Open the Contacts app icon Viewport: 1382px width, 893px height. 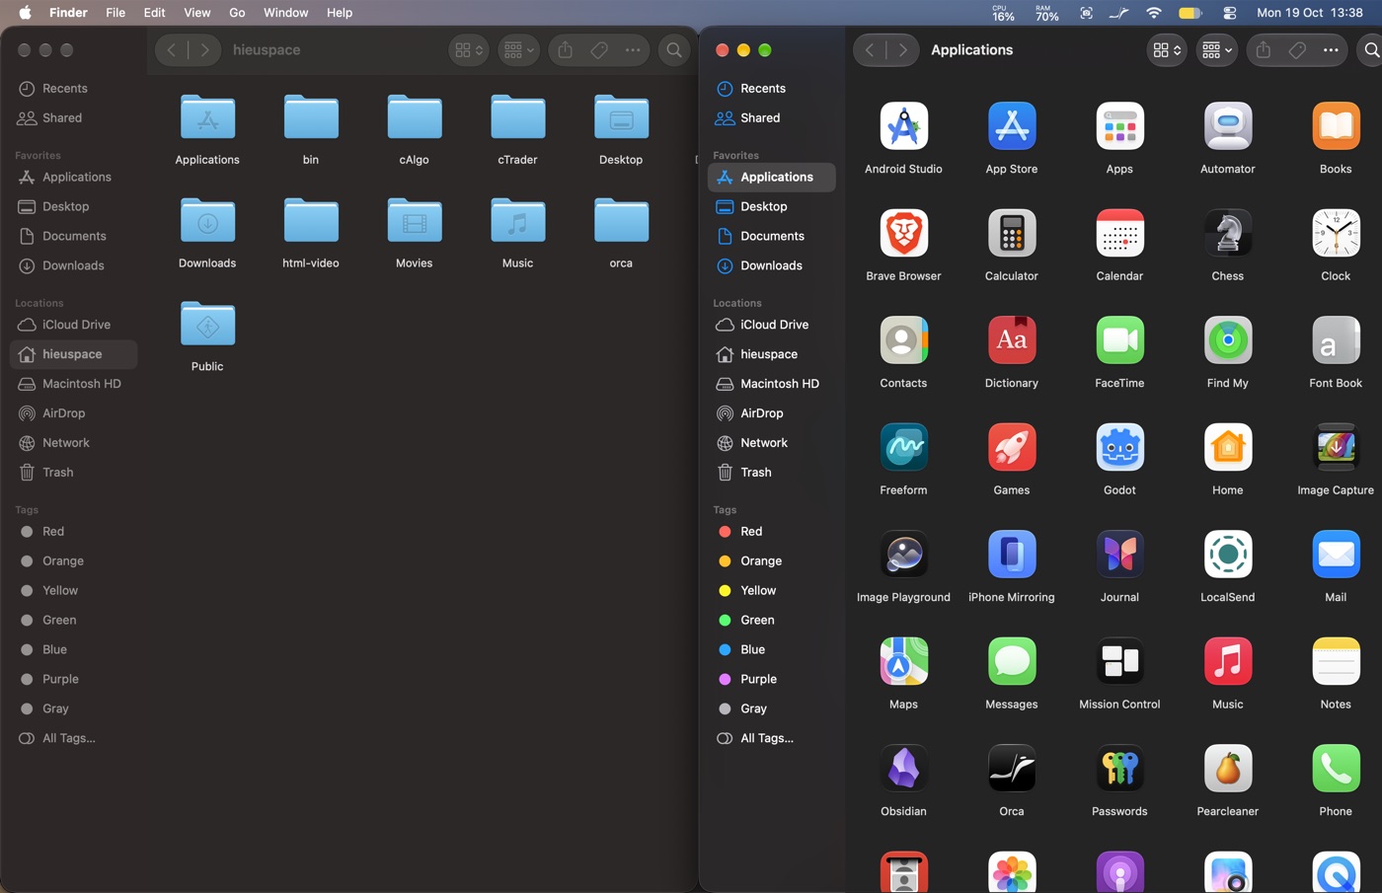click(903, 340)
